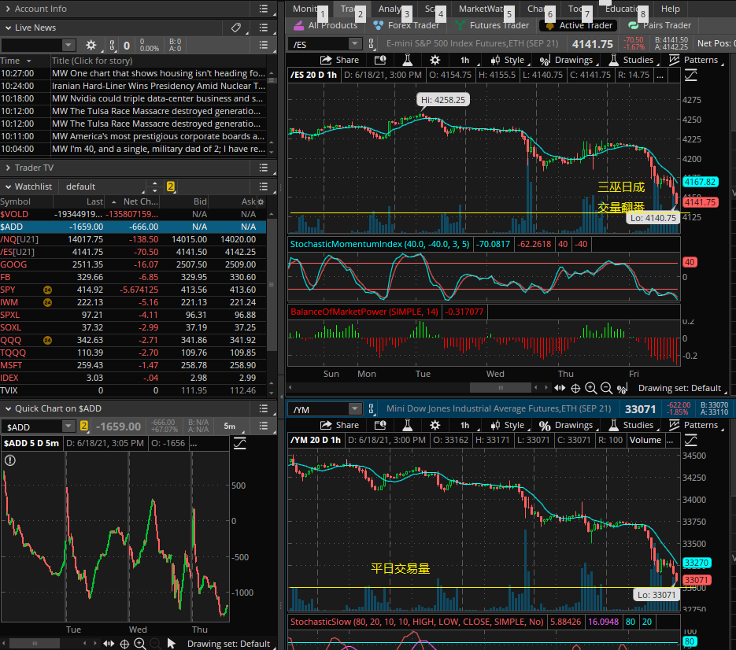736x650 pixels.
Task: Collapse the Quick Chart on $ADD section
Action: coord(8,408)
